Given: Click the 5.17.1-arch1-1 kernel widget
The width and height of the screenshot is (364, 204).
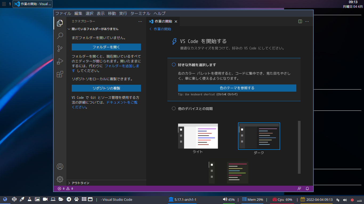Looking at the screenshot, I should click(182, 199).
